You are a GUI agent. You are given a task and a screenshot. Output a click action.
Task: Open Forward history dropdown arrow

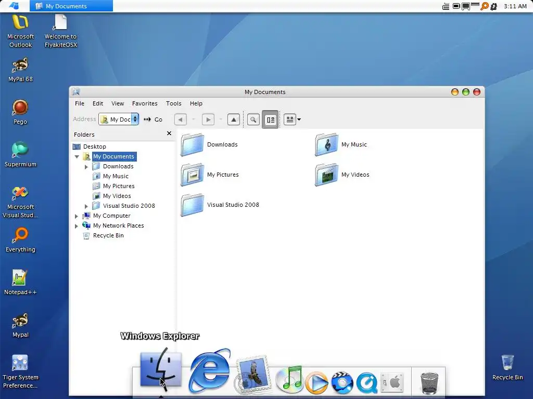point(221,119)
